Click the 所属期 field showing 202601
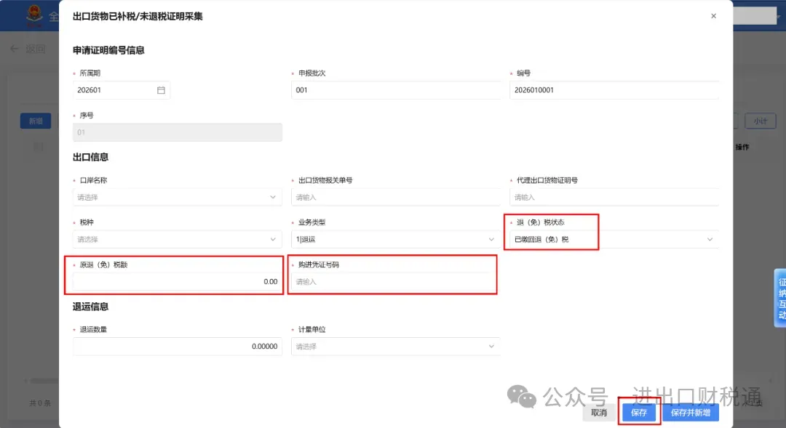786x428 pixels. pos(122,90)
